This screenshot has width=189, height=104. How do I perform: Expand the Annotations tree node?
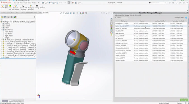pyautogui.click(x=1, y=30)
